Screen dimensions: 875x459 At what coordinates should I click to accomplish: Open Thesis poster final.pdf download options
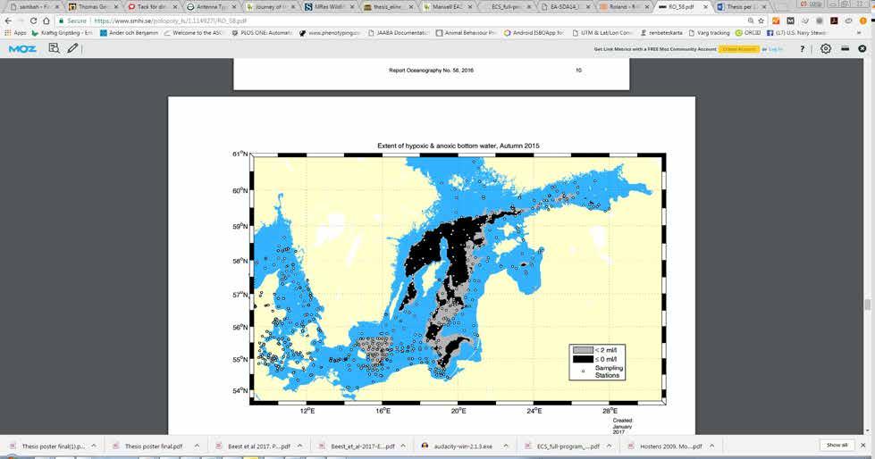point(197,446)
